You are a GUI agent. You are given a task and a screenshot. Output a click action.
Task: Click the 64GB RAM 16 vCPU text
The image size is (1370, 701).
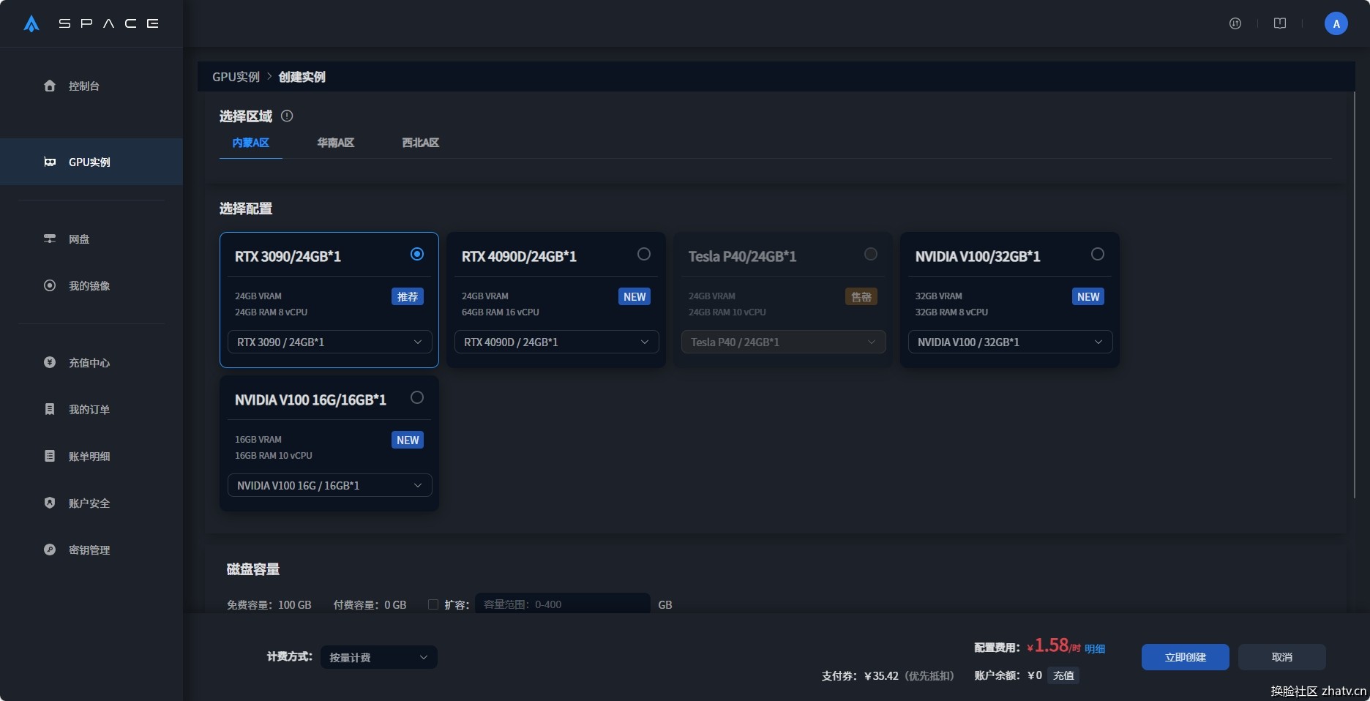pyautogui.click(x=501, y=312)
